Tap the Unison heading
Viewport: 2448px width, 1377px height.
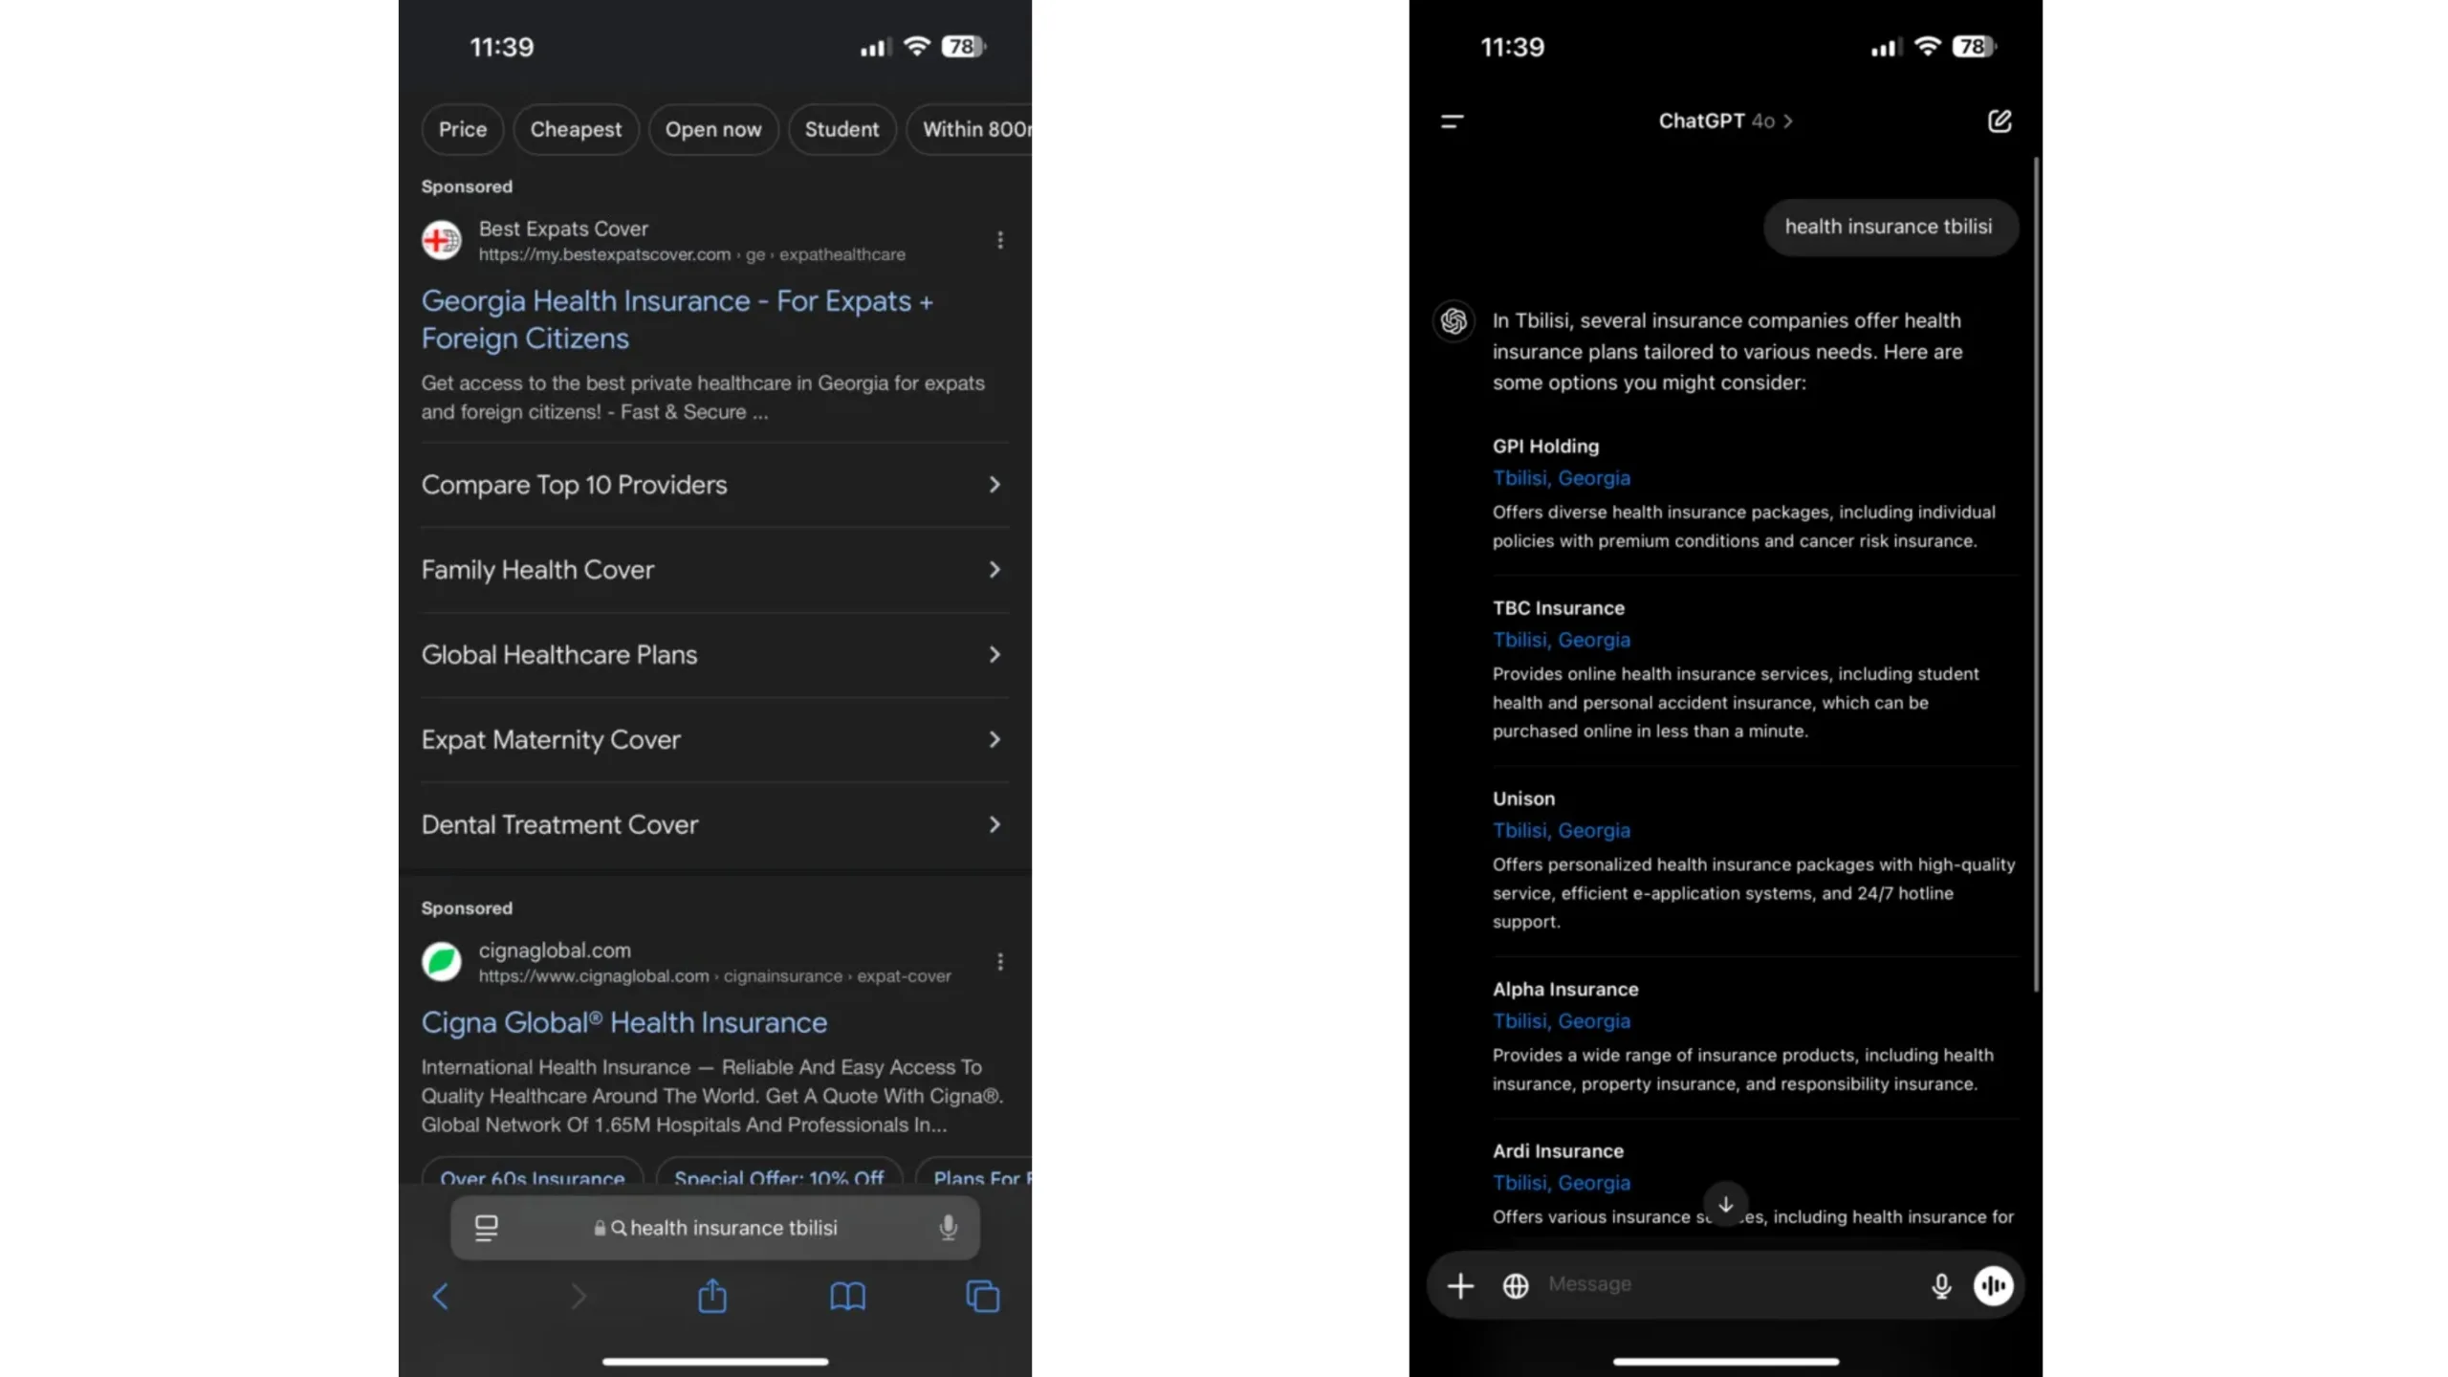tap(1523, 798)
